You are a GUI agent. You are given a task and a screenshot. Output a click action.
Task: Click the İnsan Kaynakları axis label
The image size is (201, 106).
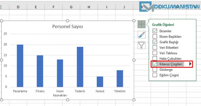(60, 93)
